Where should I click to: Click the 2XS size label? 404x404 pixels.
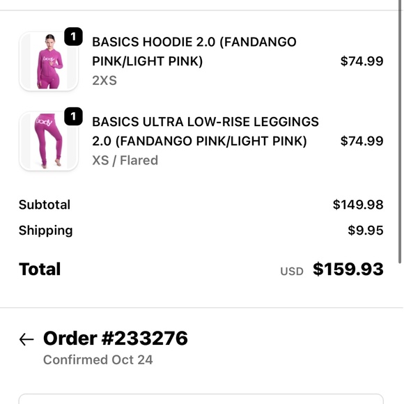104,81
